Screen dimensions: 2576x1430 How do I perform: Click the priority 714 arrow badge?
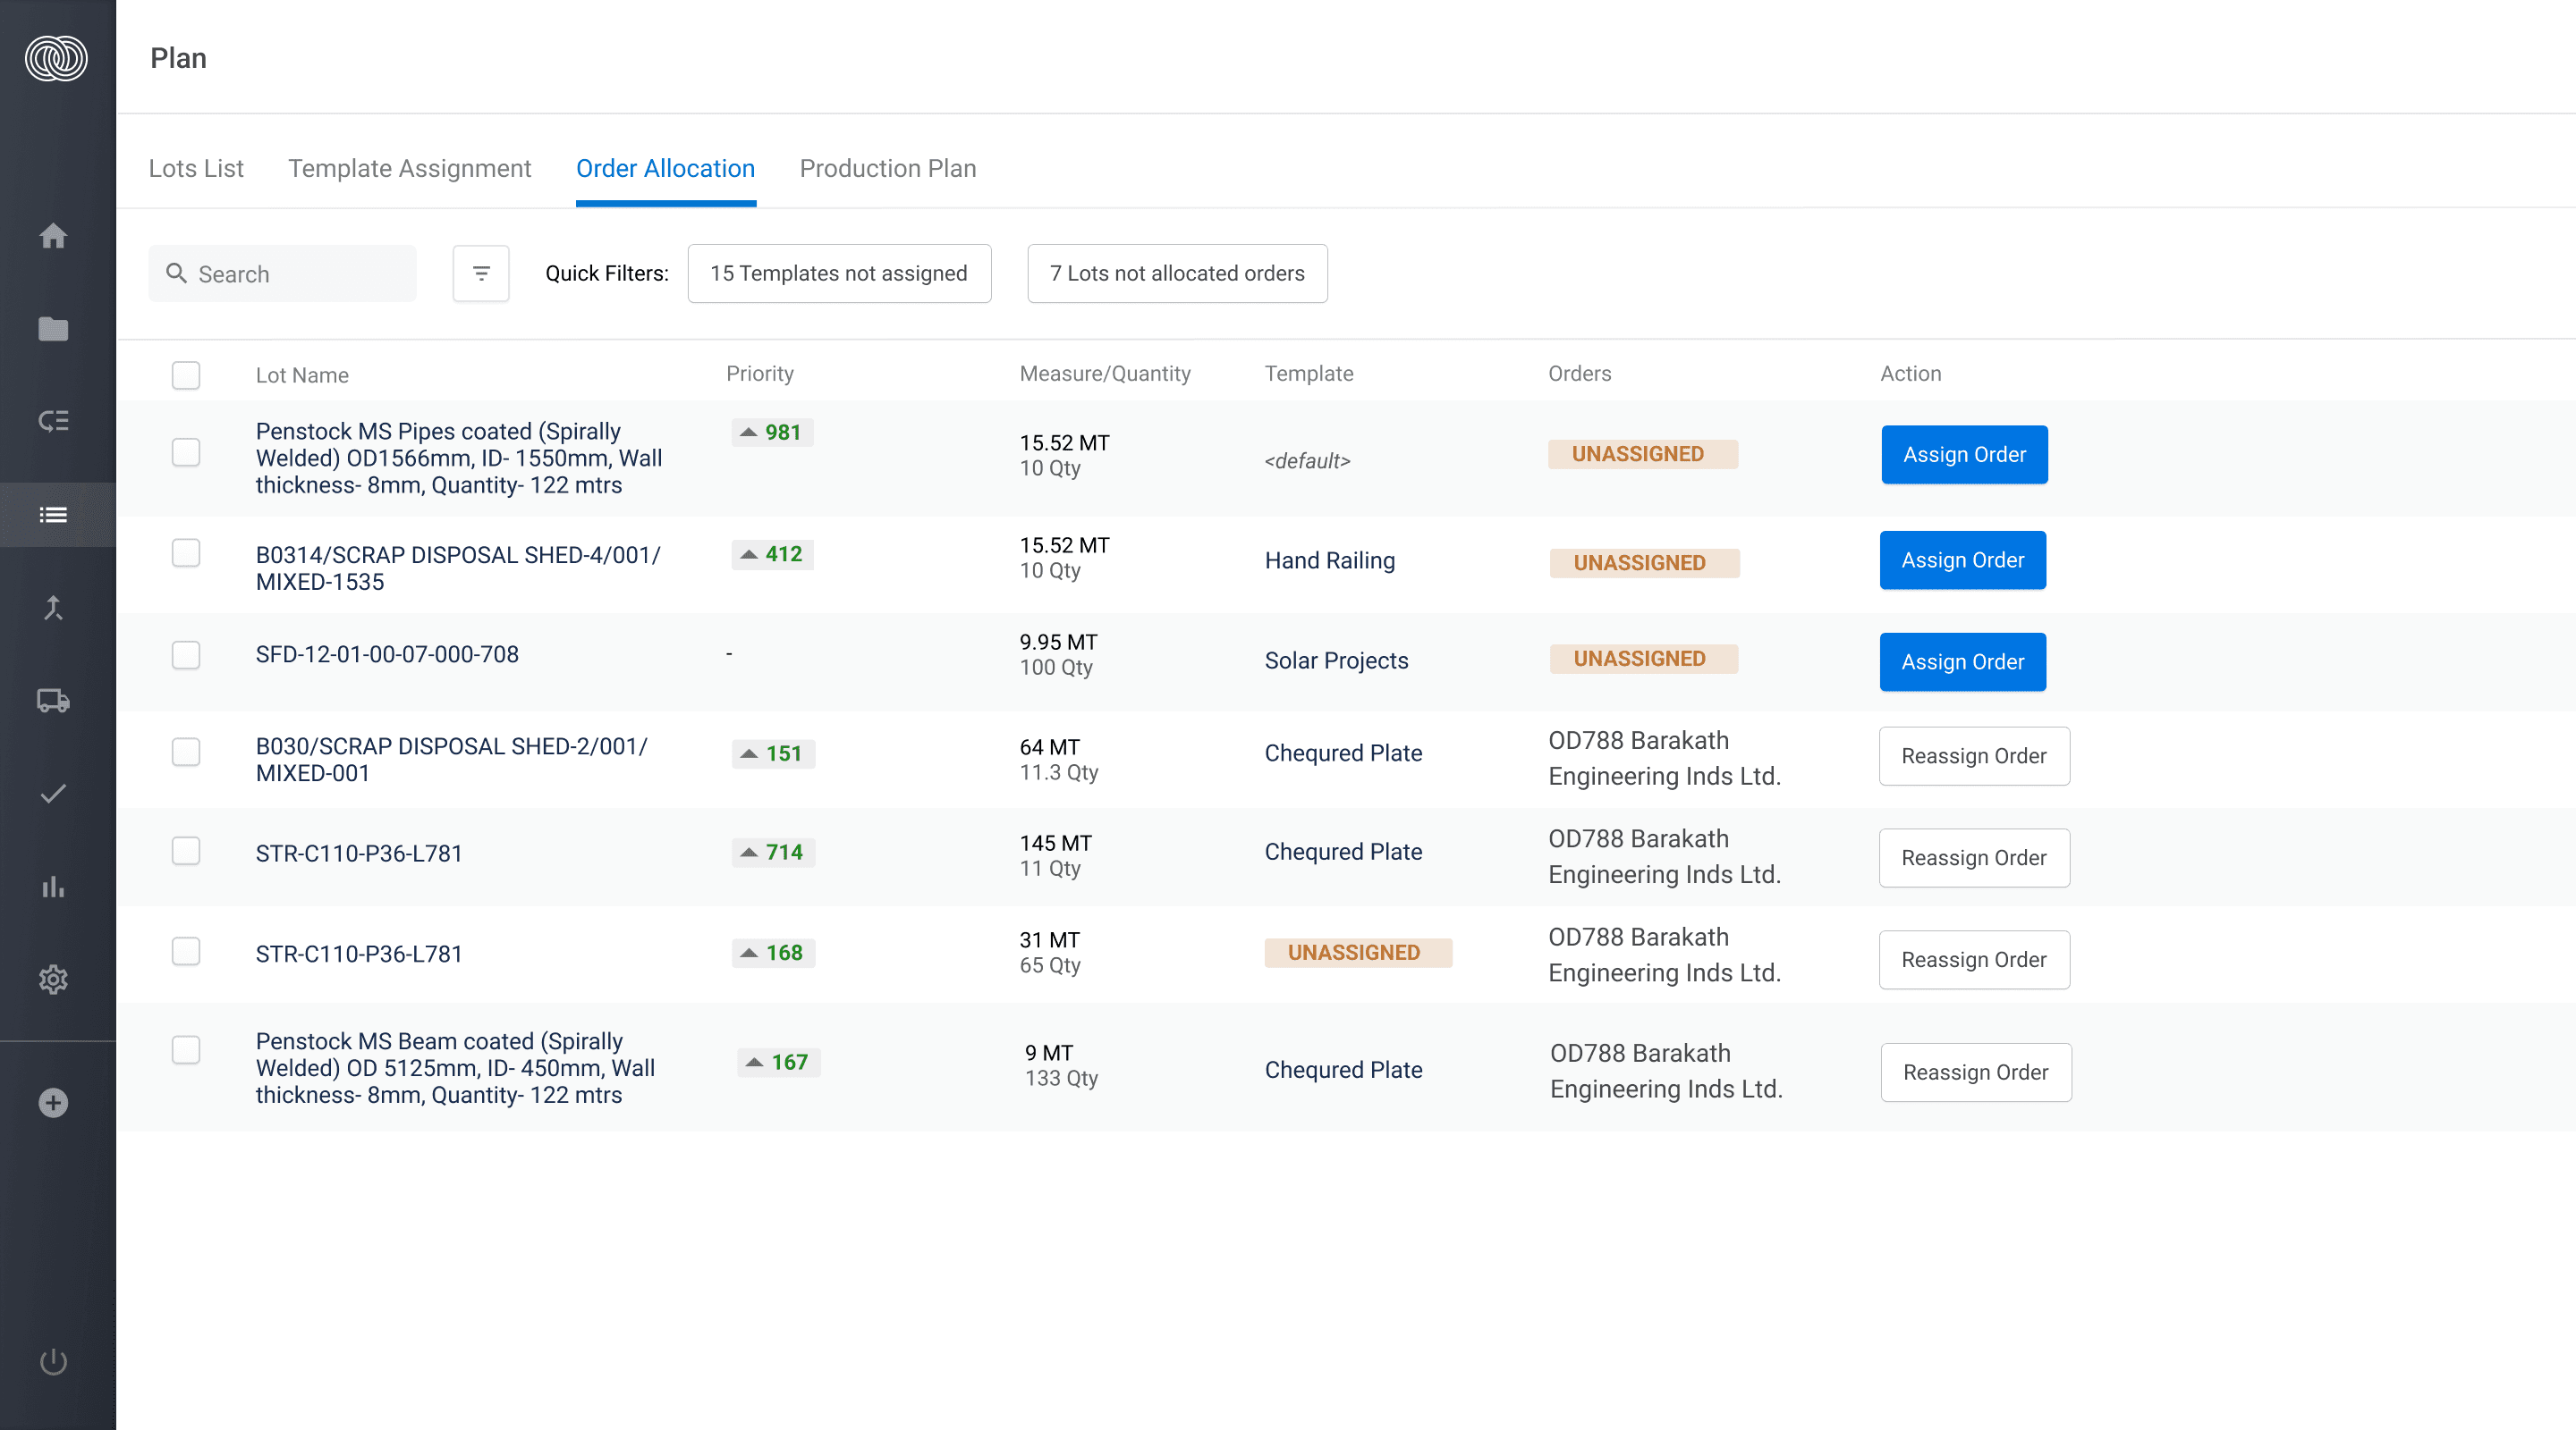[x=773, y=853]
